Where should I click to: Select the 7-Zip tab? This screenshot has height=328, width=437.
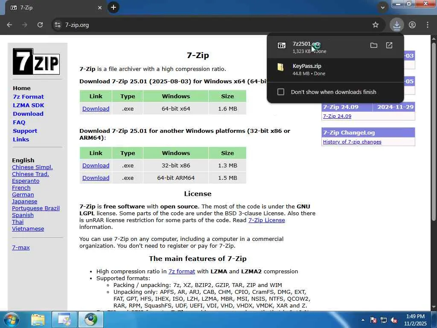(x=56, y=8)
